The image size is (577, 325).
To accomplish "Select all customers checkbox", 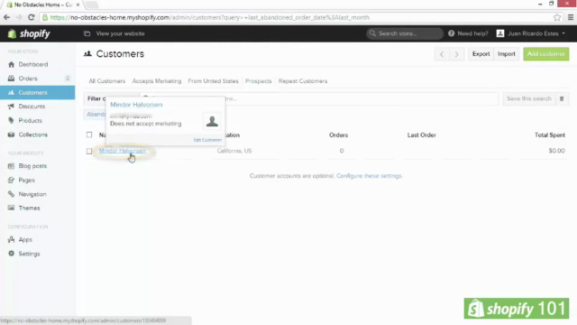I will [89, 135].
